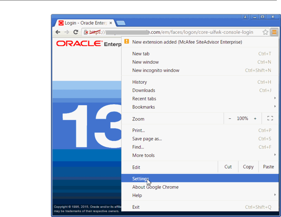
Task: Expand the Help submenu
Action: 200,195
